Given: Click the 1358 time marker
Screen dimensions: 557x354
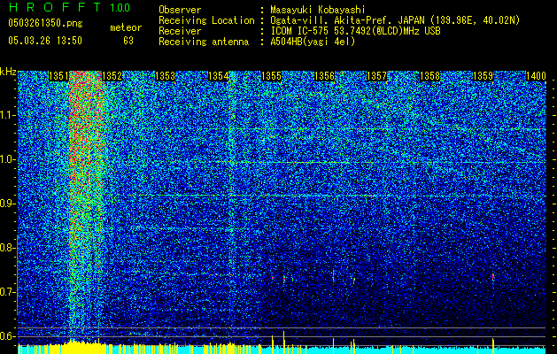Looking at the screenshot, I should pos(429,76).
